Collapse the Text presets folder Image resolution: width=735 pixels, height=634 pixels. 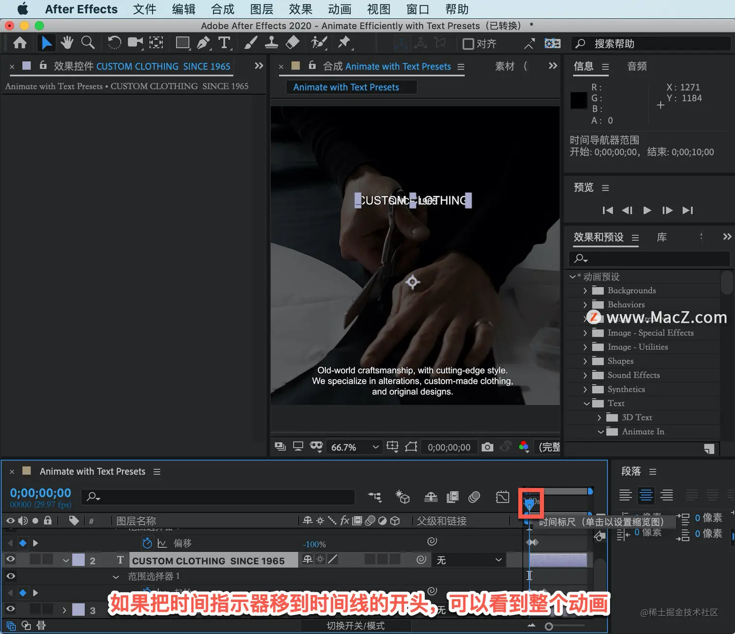[x=586, y=403]
